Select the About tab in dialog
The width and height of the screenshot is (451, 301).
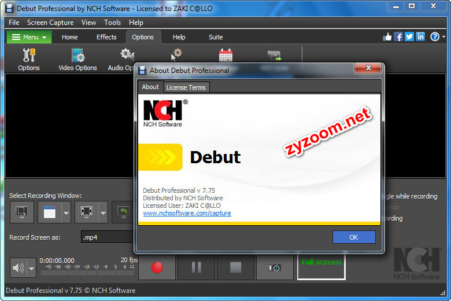point(150,87)
